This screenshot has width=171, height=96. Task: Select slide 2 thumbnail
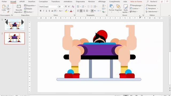[14, 38]
